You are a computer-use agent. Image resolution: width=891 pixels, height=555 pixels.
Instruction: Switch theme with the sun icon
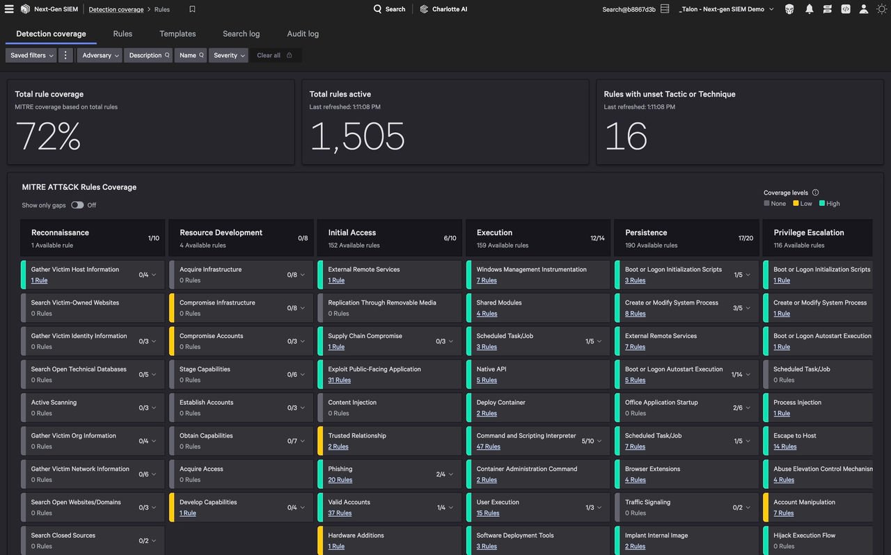(881, 9)
